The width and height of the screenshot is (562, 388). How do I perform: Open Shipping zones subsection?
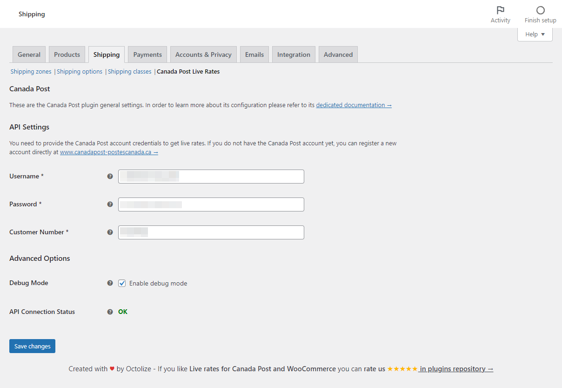pyautogui.click(x=31, y=72)
